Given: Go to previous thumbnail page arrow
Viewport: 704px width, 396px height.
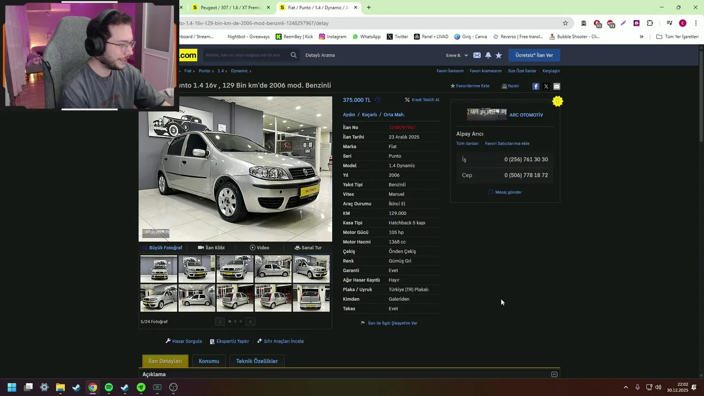Looking at the screenshot, I should [x=220, y=322].
